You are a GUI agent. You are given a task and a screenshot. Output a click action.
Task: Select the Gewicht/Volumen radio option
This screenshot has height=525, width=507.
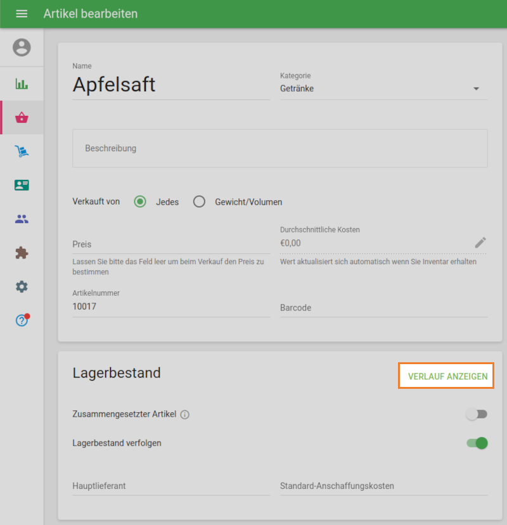coord(200,202)
